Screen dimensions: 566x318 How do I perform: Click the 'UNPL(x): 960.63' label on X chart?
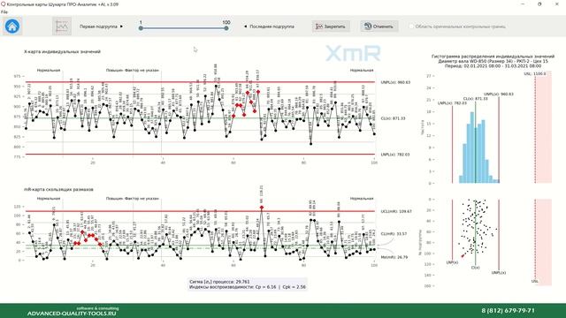click(396, 82)
